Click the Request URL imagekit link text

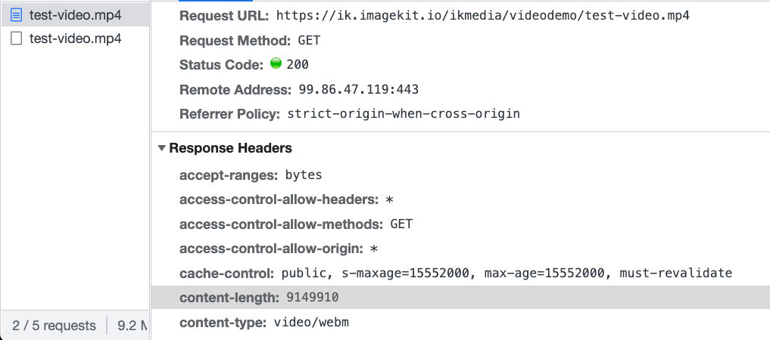482,15
